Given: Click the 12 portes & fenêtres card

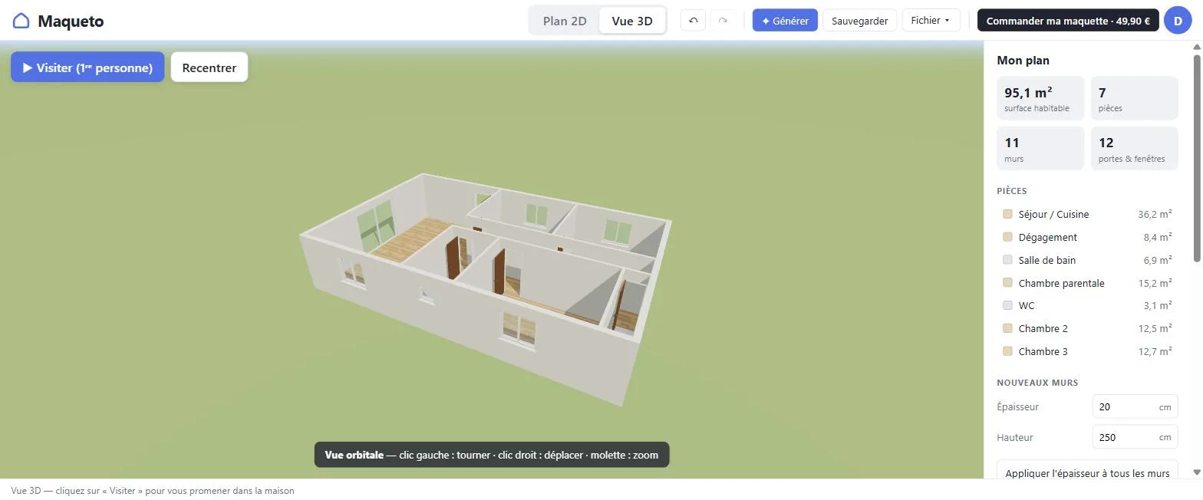Looking at the screenshot, I should click(x=1134, y=148).
